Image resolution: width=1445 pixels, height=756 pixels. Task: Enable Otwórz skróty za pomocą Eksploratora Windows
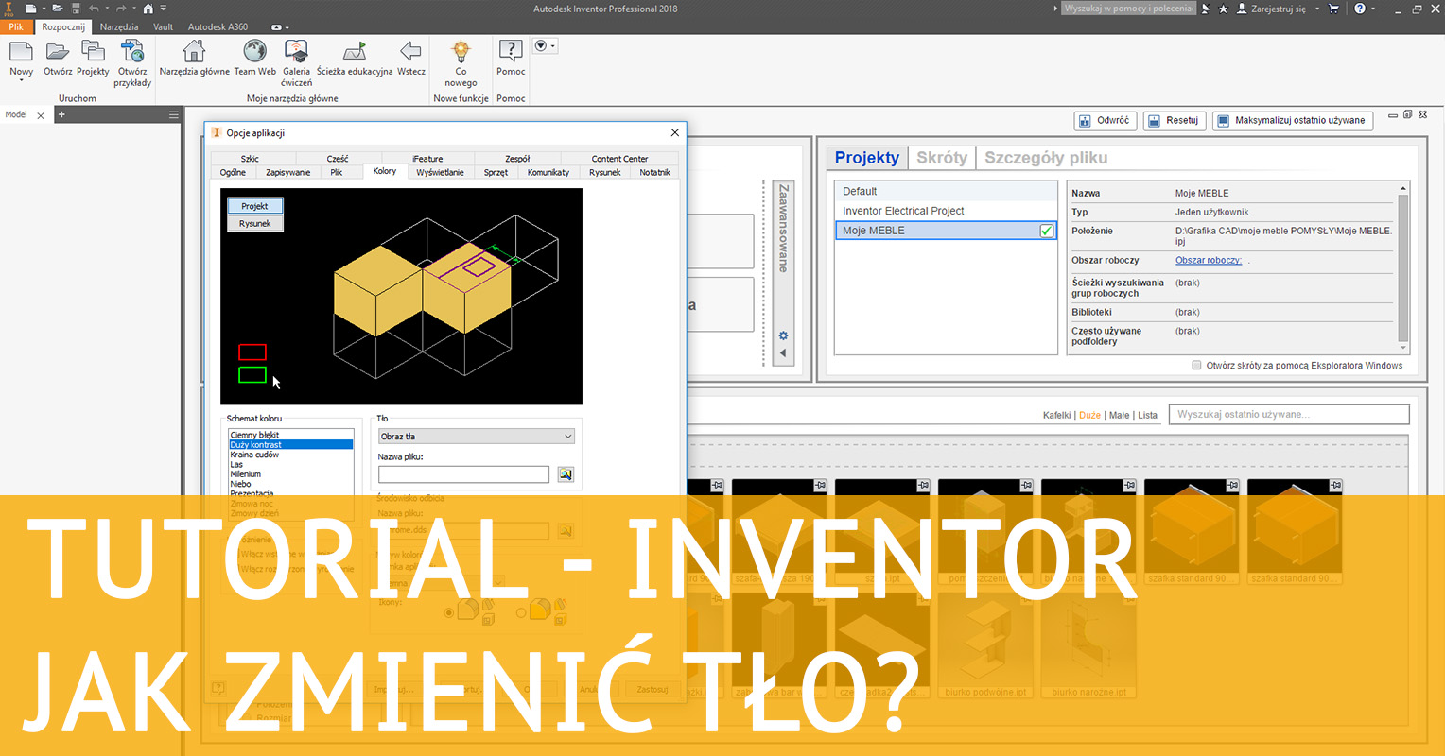pyautogui.click(x=1197, y=365)
